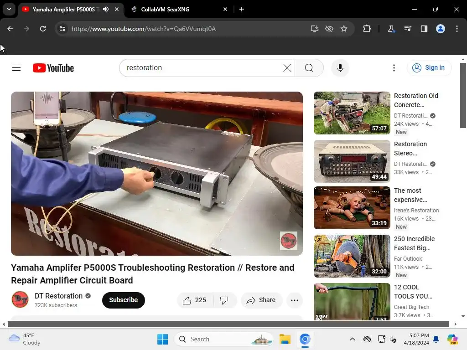Open DT Restoration channel name link
Screen dimensions: 467x350
[59, 296]
